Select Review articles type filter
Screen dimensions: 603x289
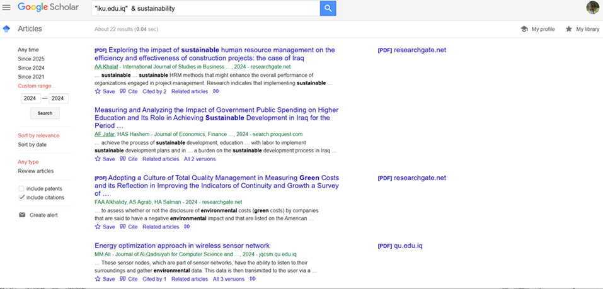[35, 171]
